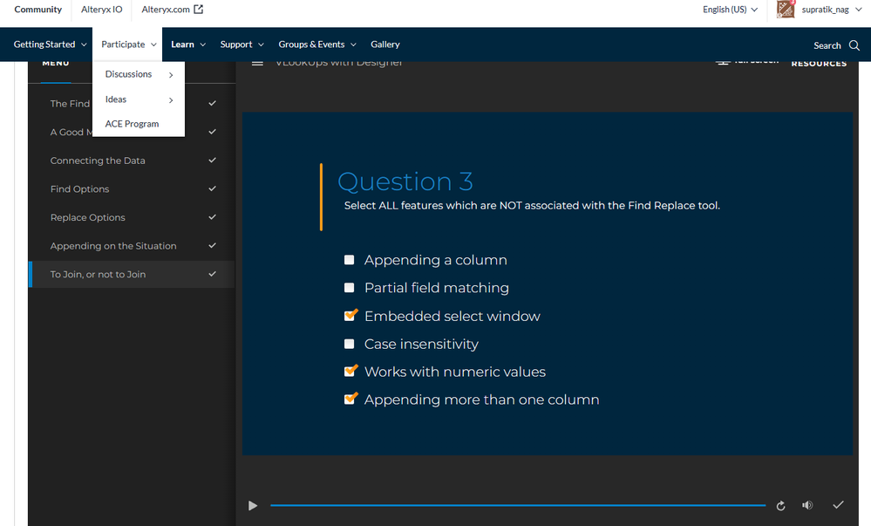Viewport: 871px width, 526px height.
Task: Click checkmark next to To Join, or not to Join
Action: (x=212, y=274)
